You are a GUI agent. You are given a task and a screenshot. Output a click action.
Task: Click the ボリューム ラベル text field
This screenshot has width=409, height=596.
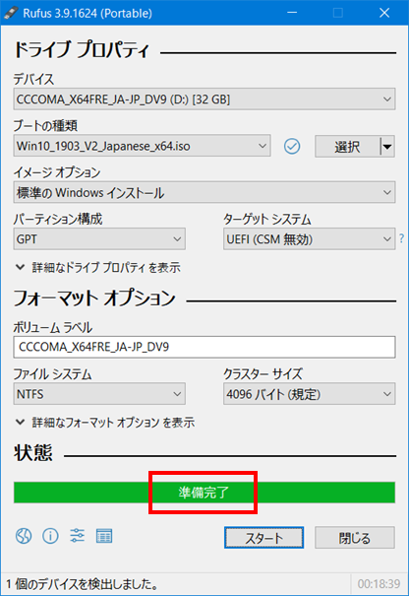204,347
